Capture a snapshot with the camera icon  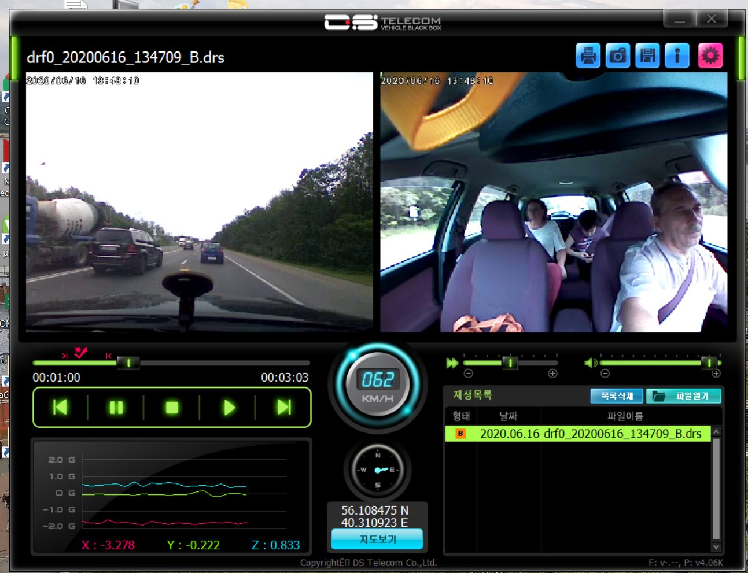617,56
